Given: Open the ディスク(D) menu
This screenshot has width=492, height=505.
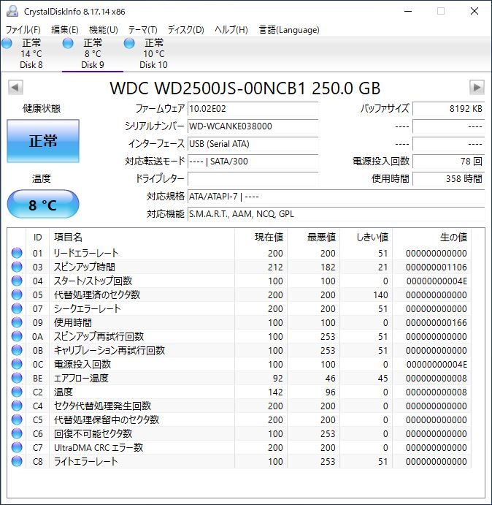Looking at the screenshot, I should tap(186, 30).
